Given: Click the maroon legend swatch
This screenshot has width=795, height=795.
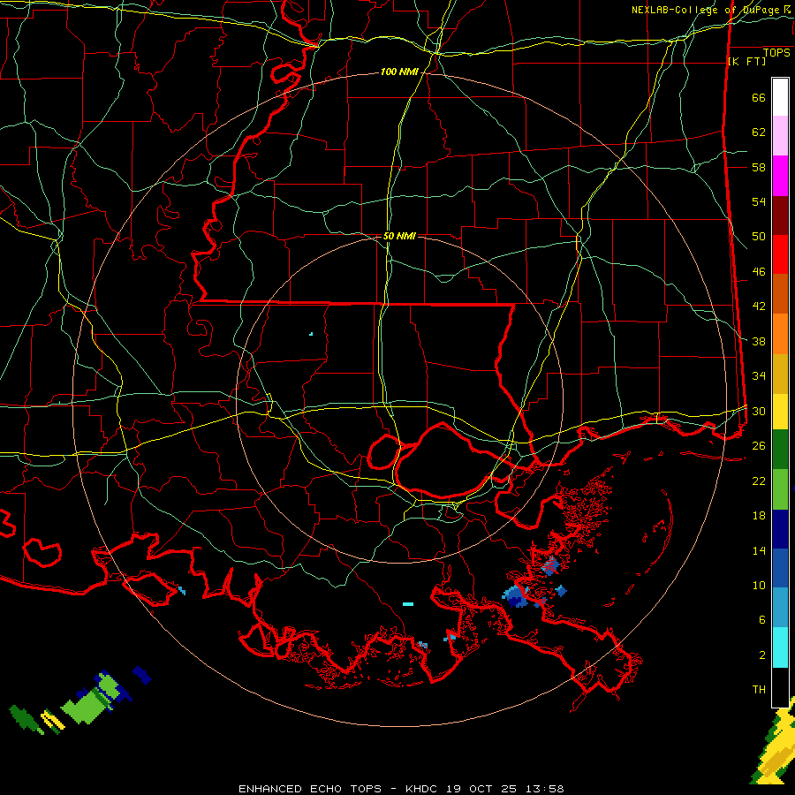Looking at the screenshot, I should [780, 216].
